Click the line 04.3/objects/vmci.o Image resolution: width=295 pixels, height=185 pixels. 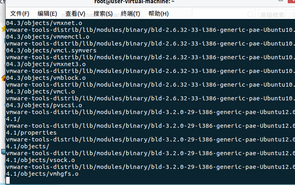40,91
